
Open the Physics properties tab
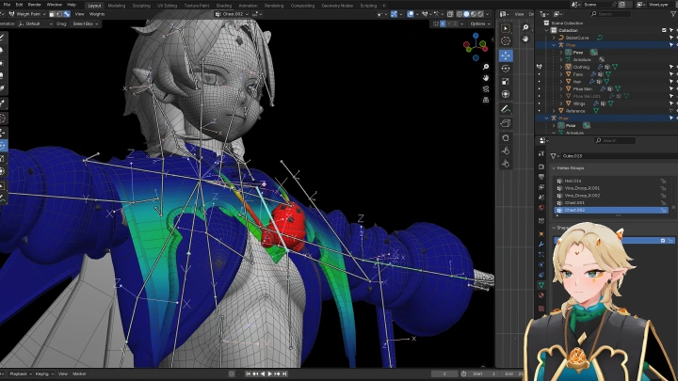541,264
